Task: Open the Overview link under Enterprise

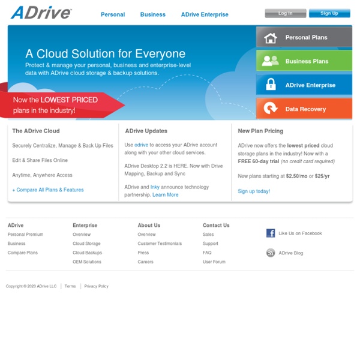Action: click(x=82, y=235)
